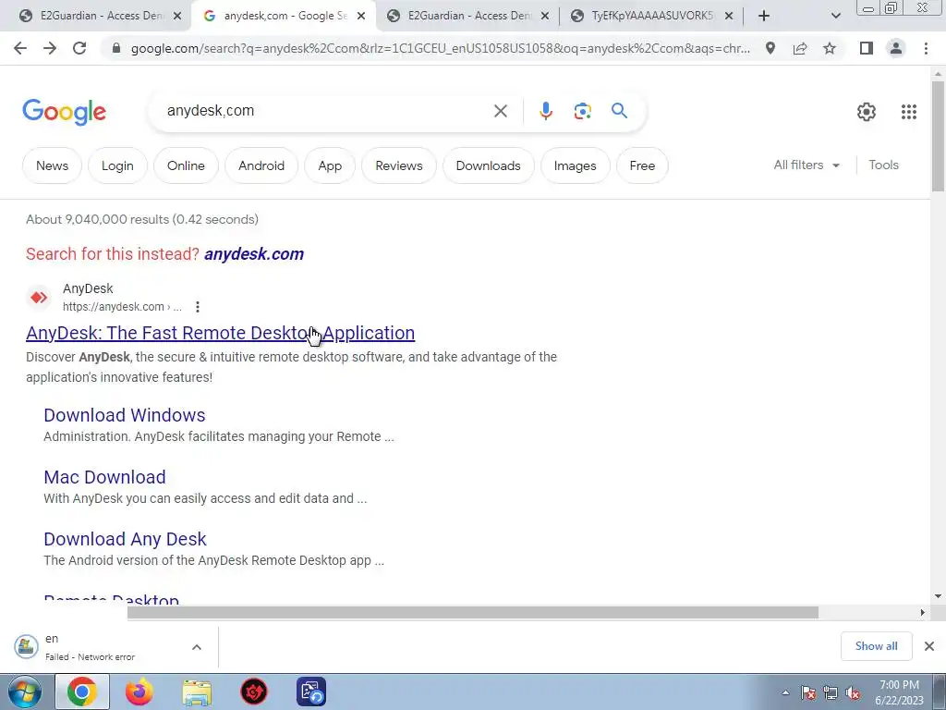This screenshot has width=946, height=710.
Task: Open Chrome's three-dot menu
Action: [926, 48]
